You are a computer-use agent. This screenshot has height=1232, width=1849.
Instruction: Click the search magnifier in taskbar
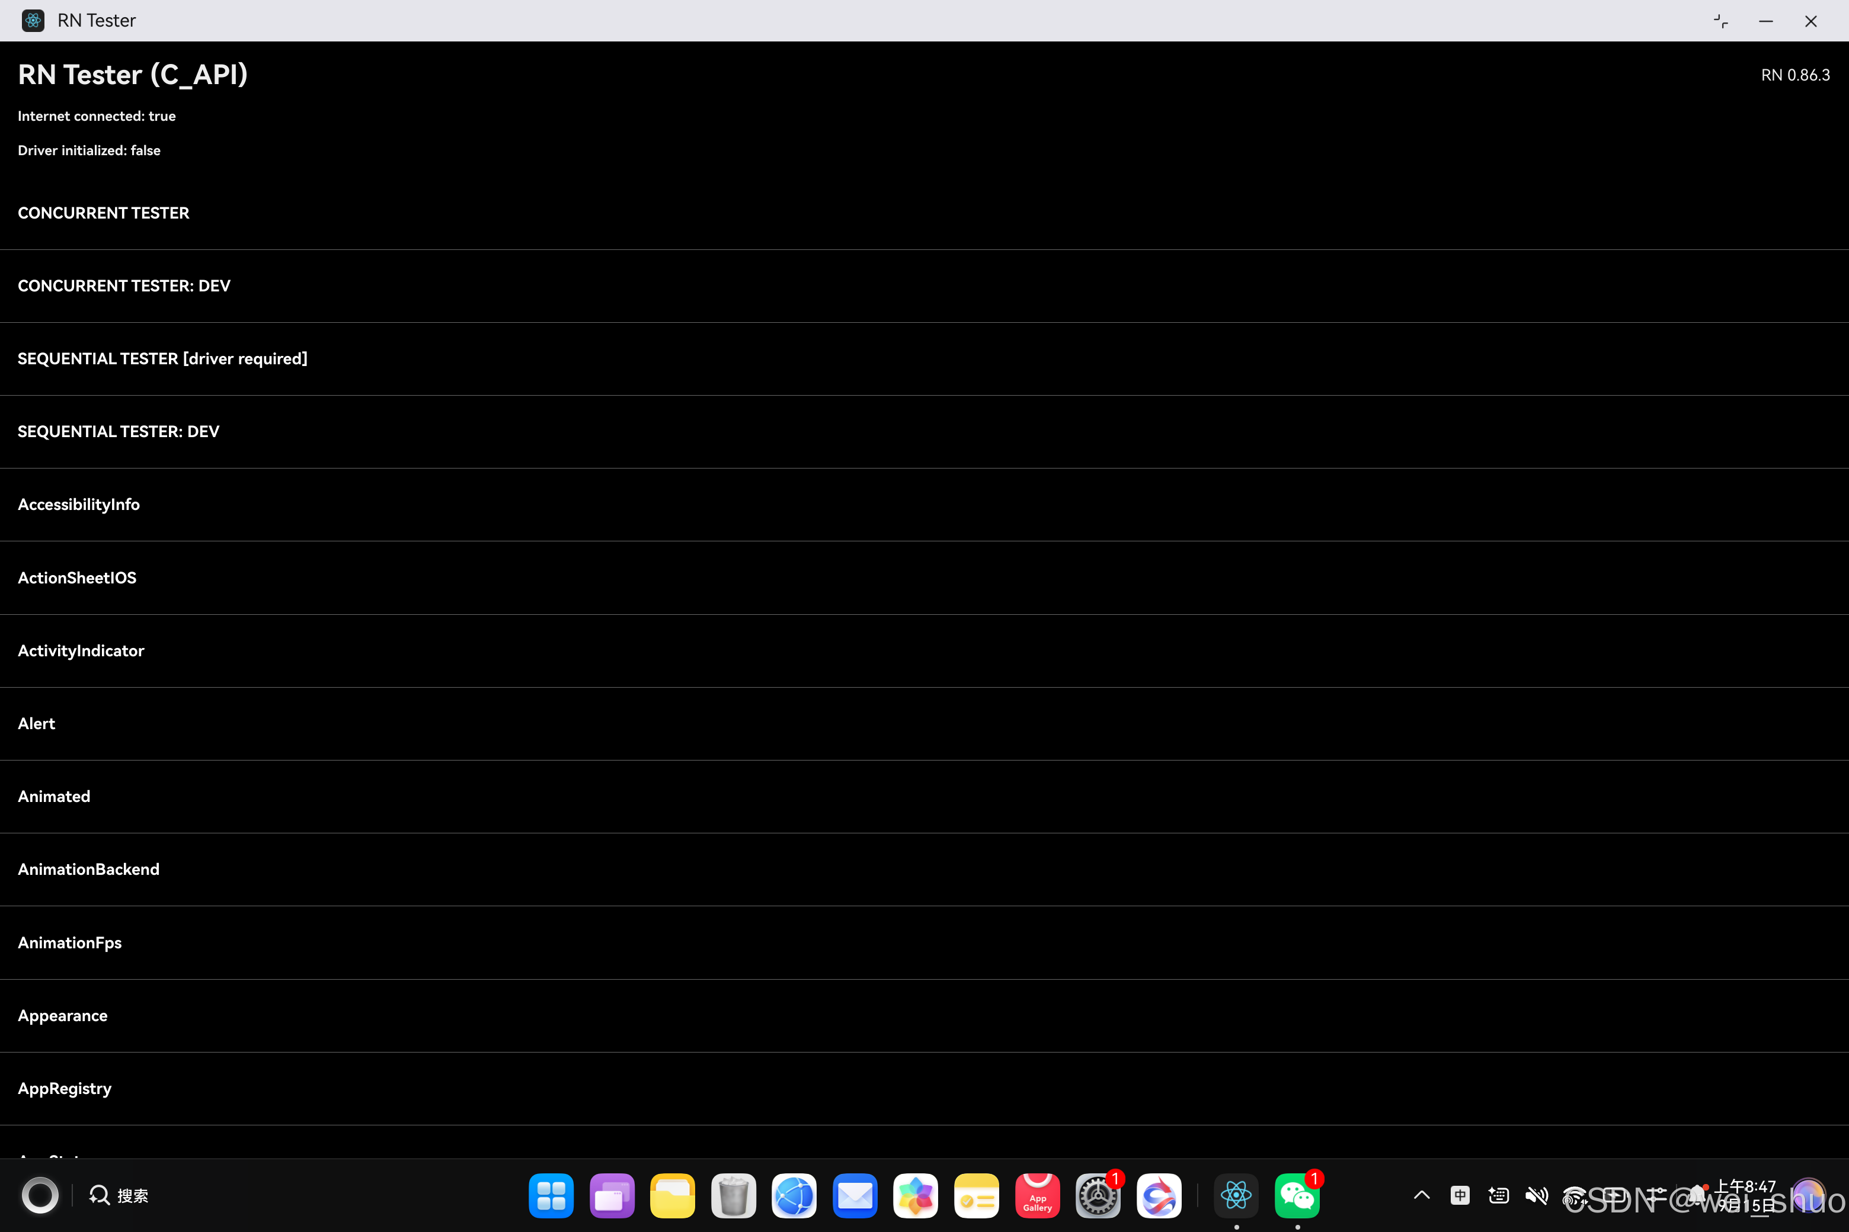(x=99, y=1195)
